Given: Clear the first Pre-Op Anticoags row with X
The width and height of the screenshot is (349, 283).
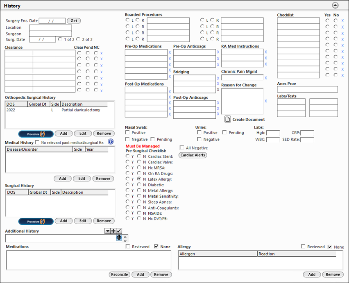Looking at the screenshot, I should 218,52.
